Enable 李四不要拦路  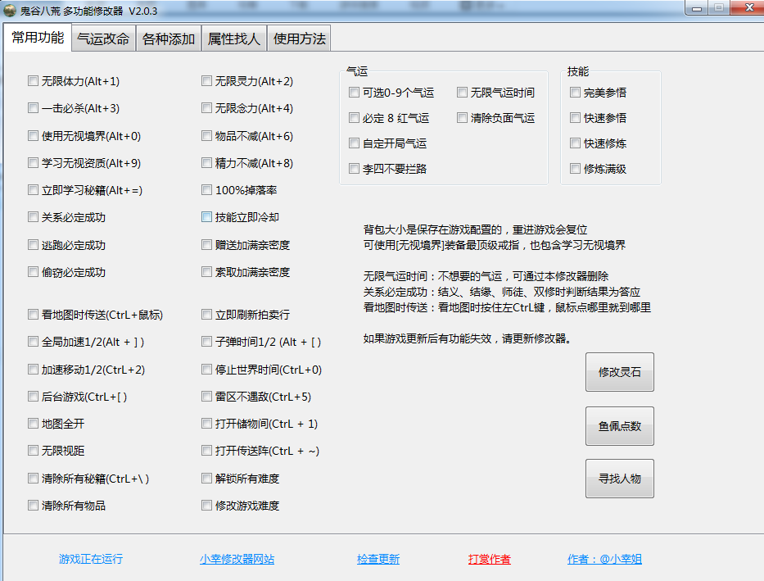355,169
